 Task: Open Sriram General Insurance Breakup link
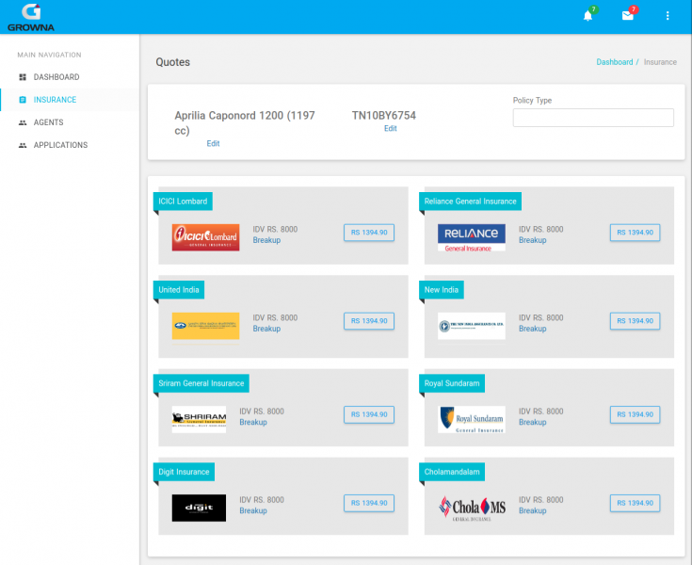(x=253, y=423)
